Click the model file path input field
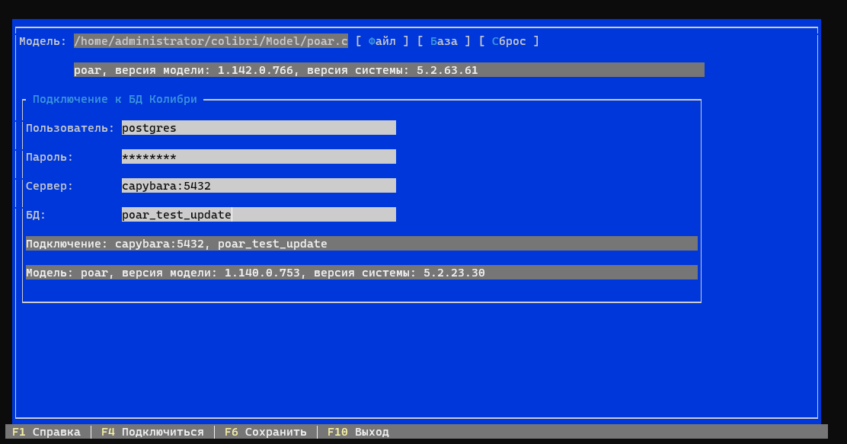 tap(211, 41)
